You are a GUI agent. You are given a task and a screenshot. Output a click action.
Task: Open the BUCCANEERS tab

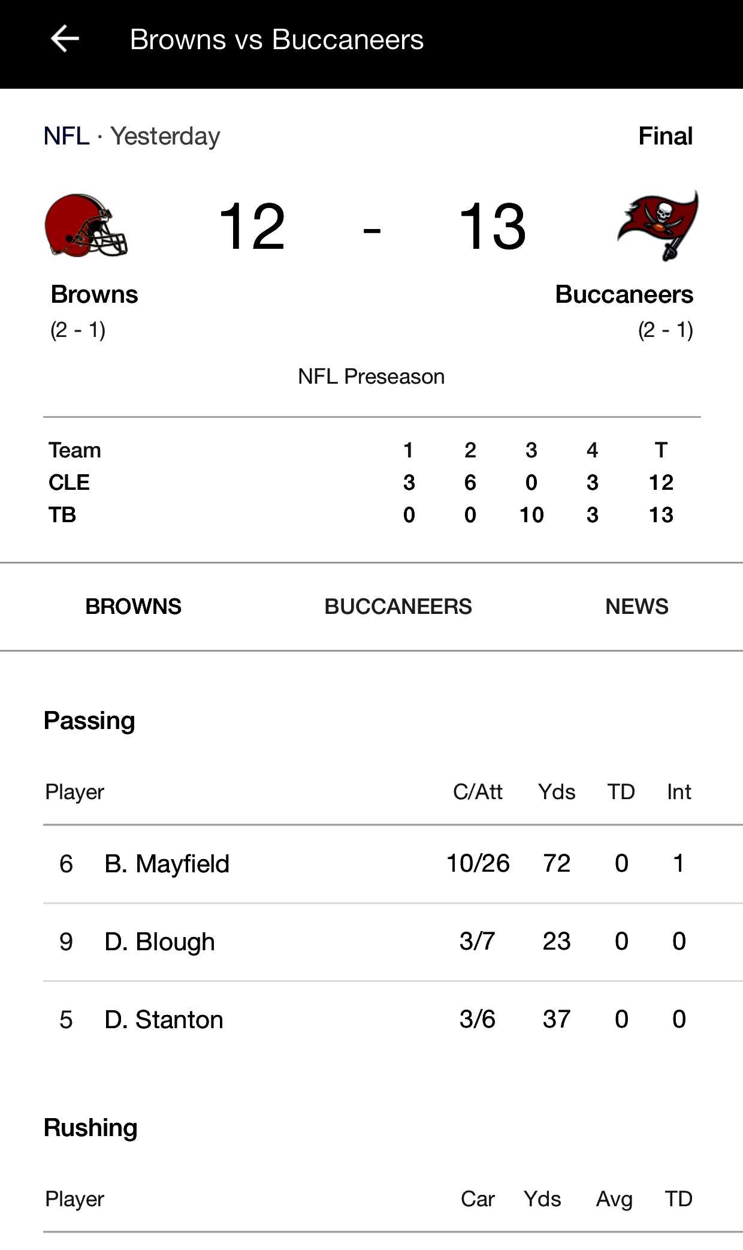[398, 606]
